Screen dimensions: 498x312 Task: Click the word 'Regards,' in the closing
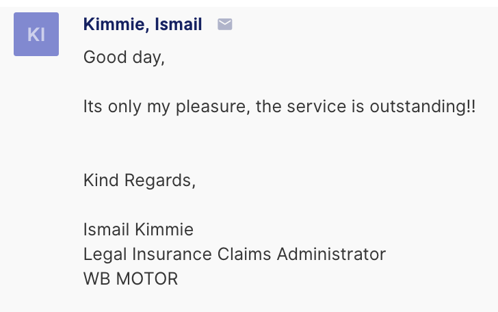tap(160, 181)
